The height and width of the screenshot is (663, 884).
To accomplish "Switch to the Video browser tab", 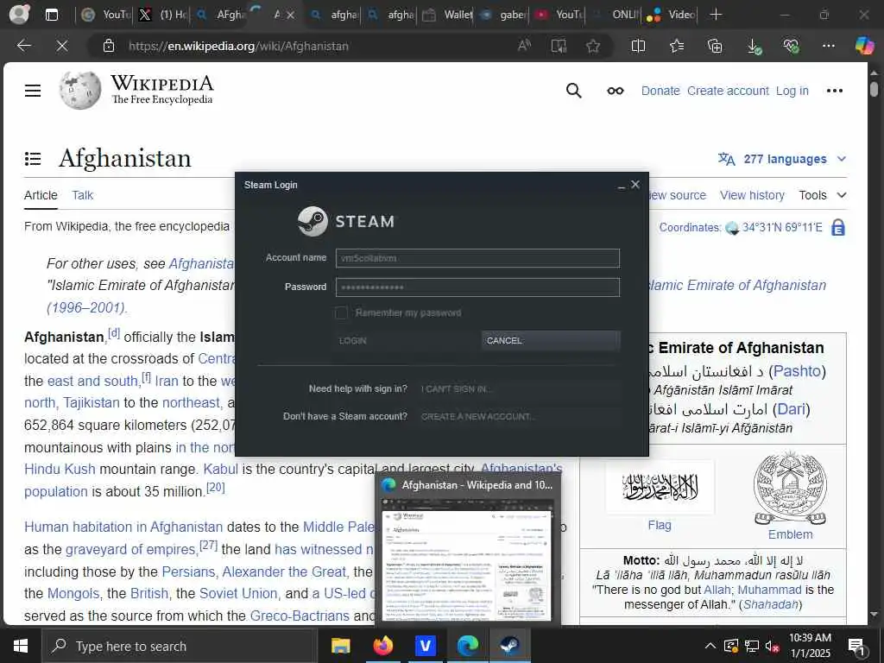I will point(671,15).
